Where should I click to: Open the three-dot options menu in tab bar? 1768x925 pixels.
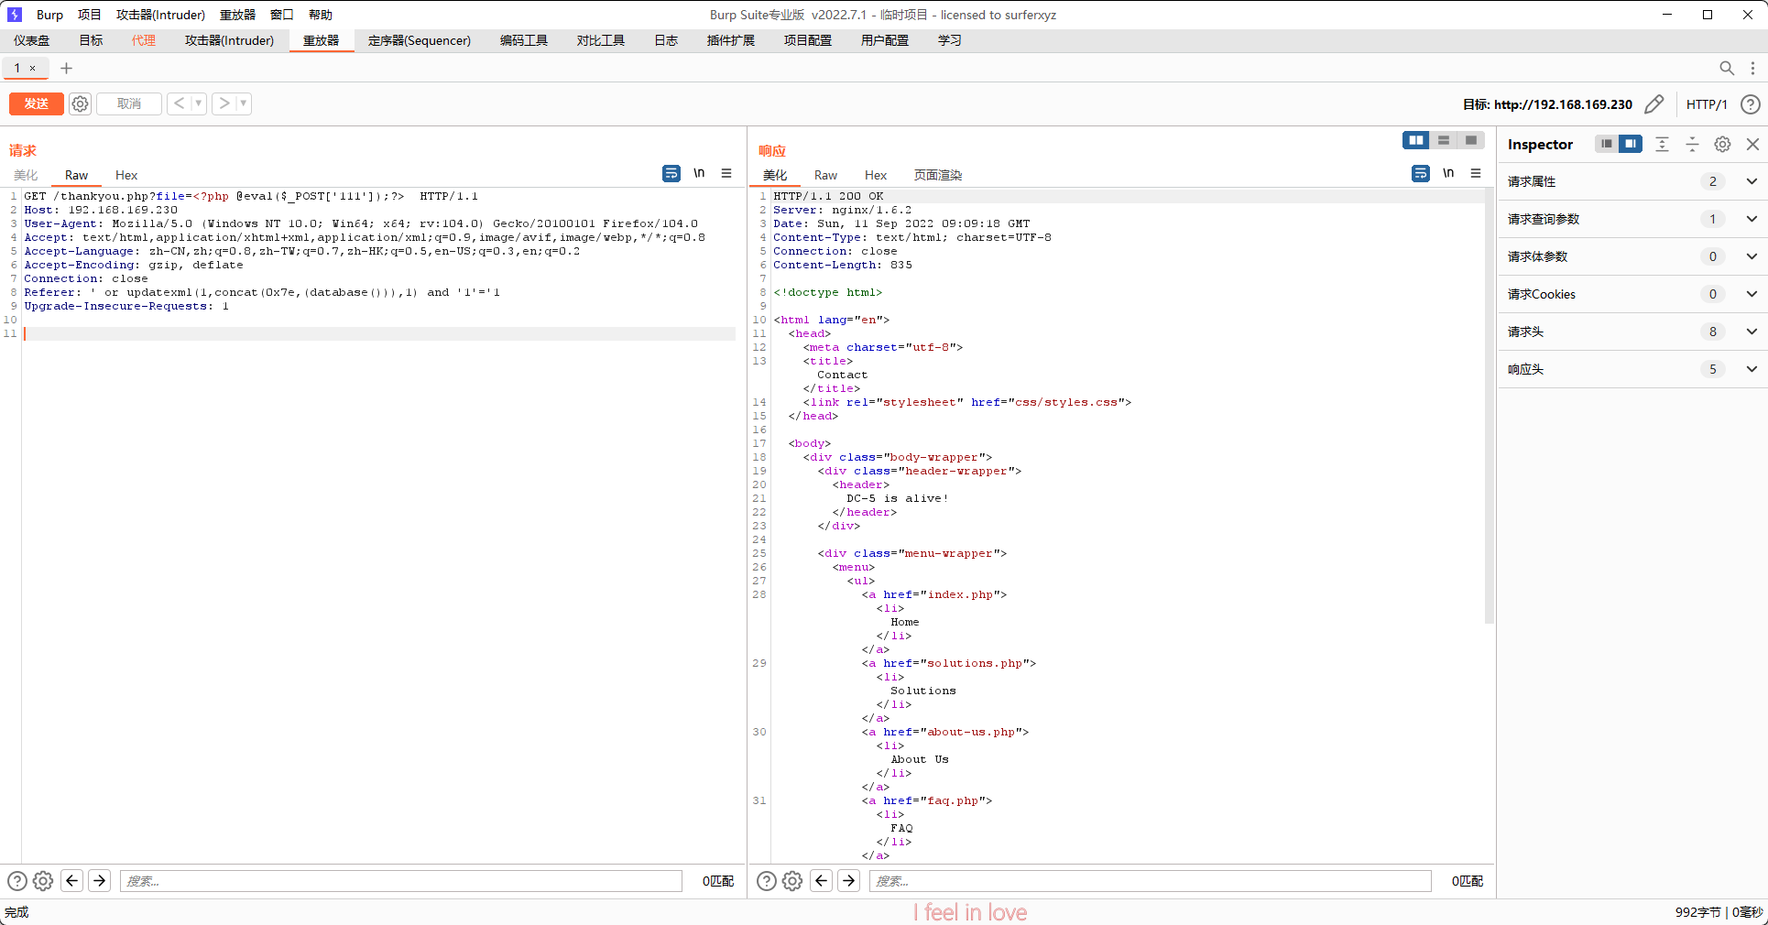[x=1752, y=68]
